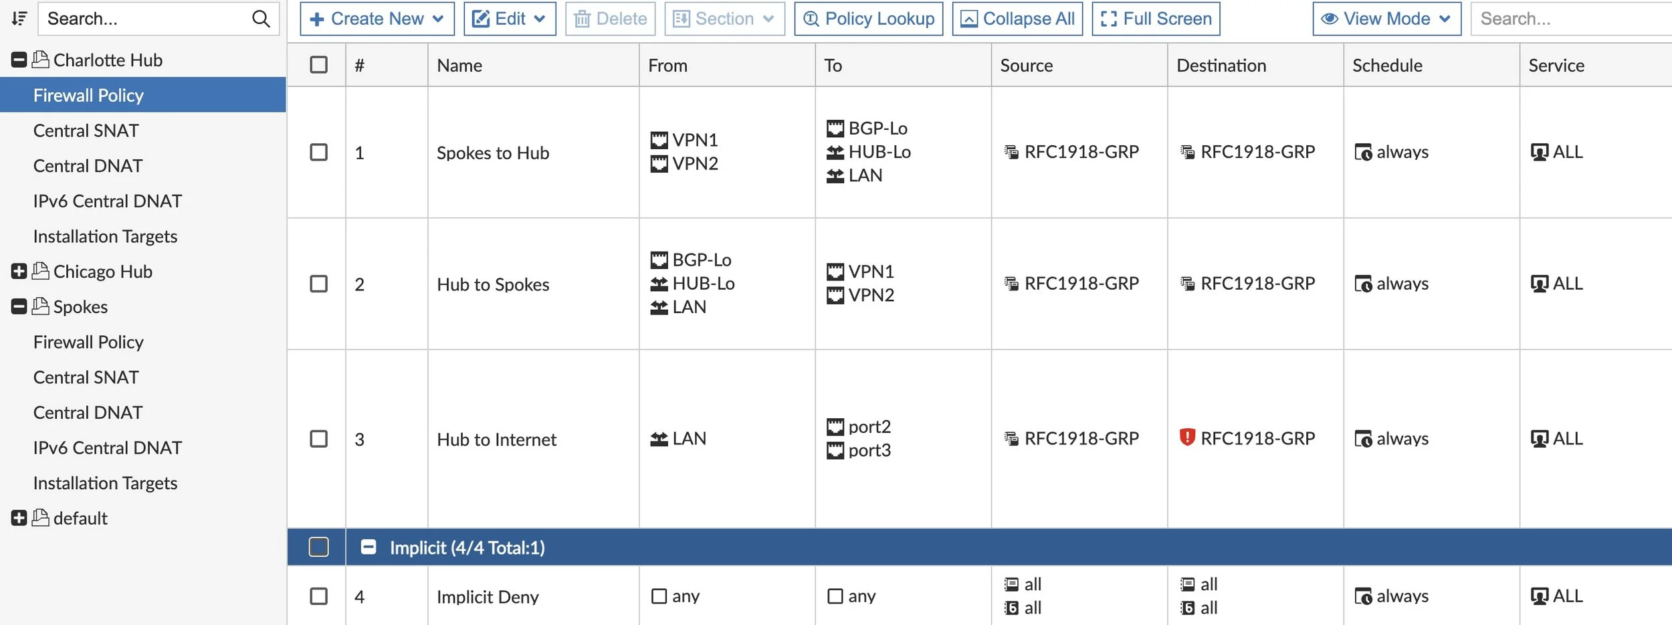
Task: Check the Hub to Spokes rule checkbox
Action: click(x=319, y=284)
